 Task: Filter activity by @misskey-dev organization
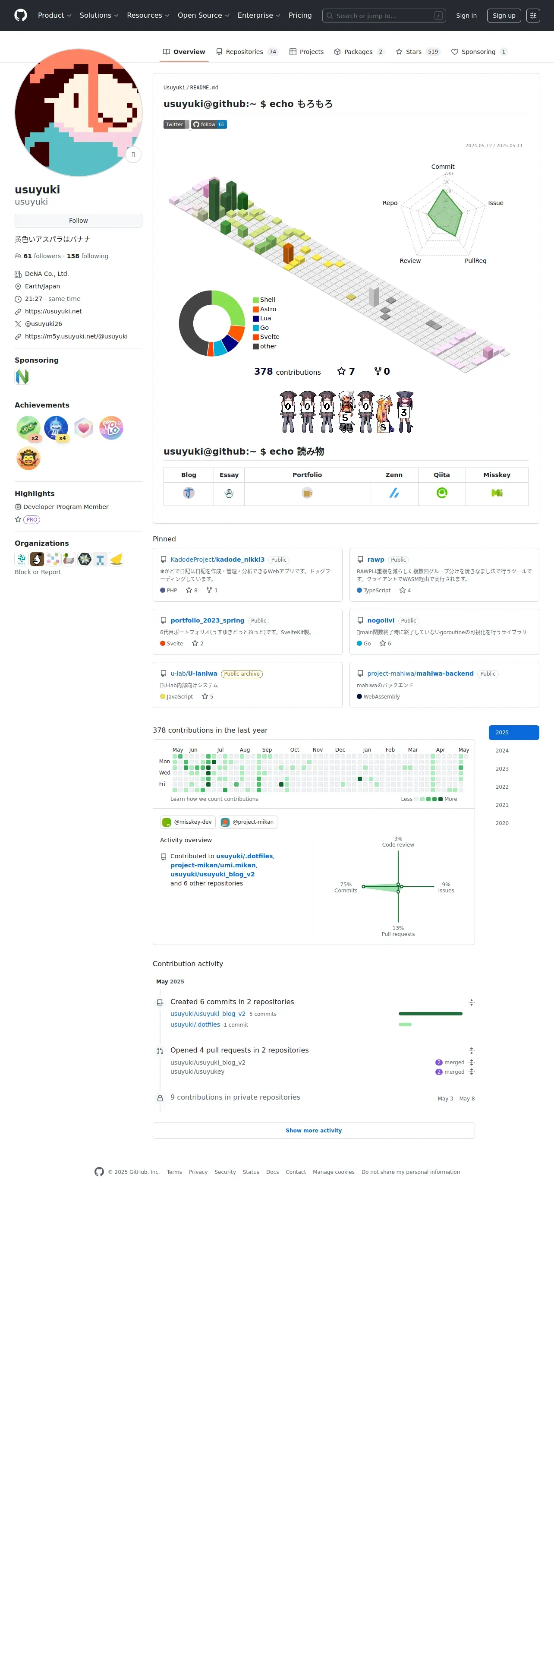188,822
